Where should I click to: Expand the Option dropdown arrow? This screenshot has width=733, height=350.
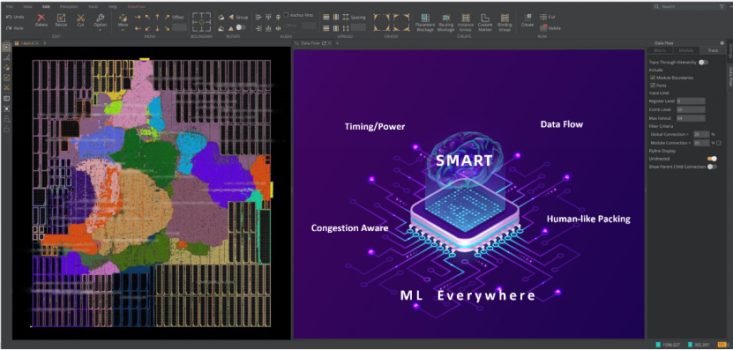[100, 29]
